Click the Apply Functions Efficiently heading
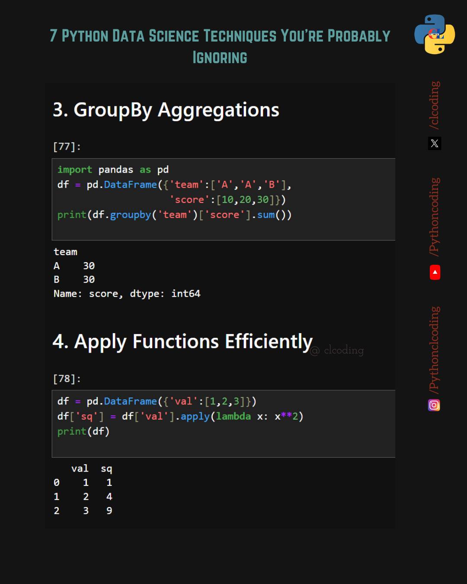 [182, 342]
